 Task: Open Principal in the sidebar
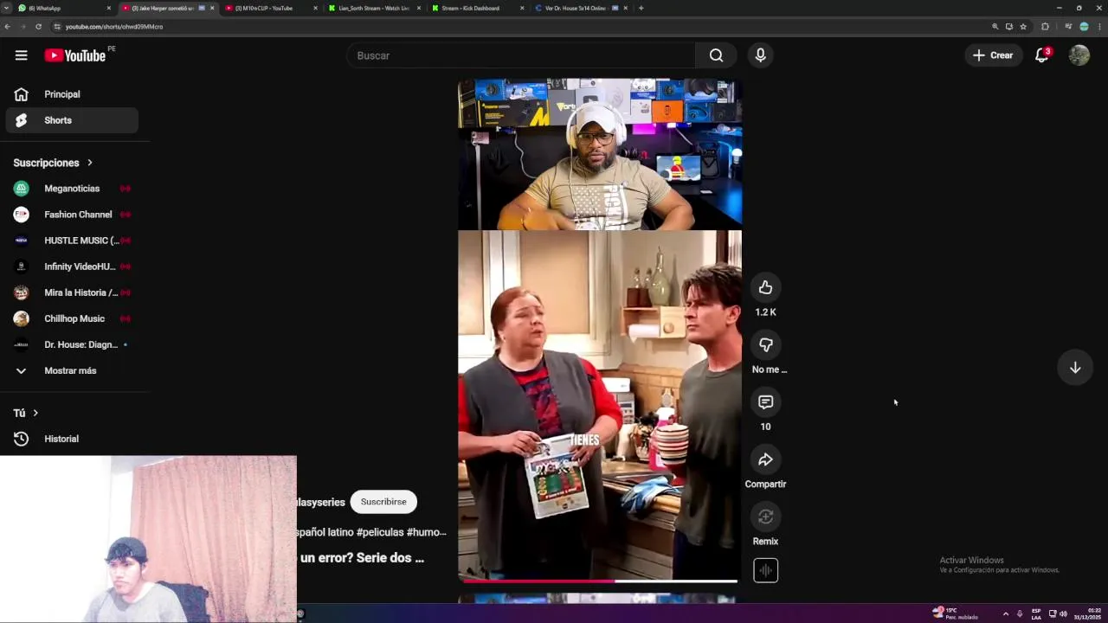click(x=72, y=94)
